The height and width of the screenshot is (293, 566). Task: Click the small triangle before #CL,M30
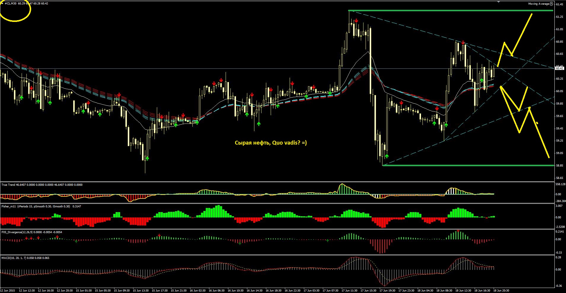point(2,4)
